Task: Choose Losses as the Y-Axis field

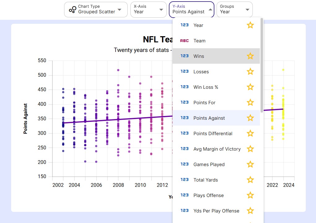Action: 216,72
